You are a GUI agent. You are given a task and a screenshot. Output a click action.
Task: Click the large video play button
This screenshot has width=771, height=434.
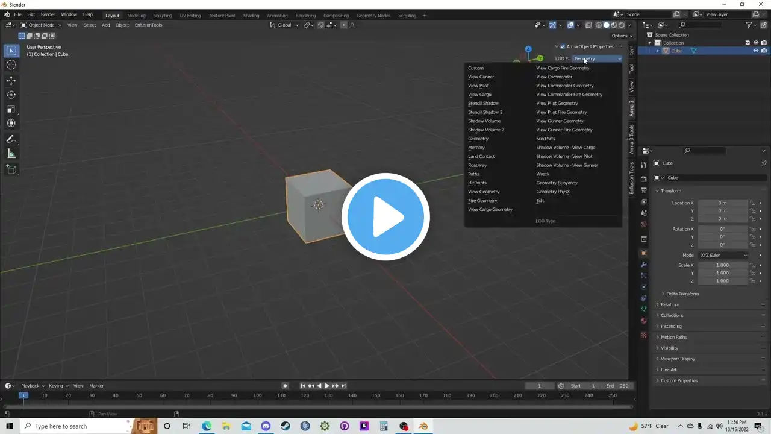tap(385, 217)
